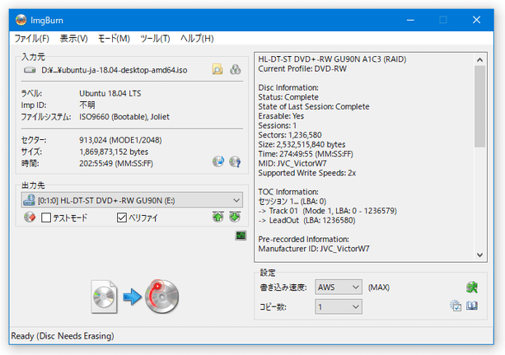
Task: Click the ISO path D:¥...¥ubuntu-ja-18.04-desktop-amd64.iso
Action: coord(115,70)
